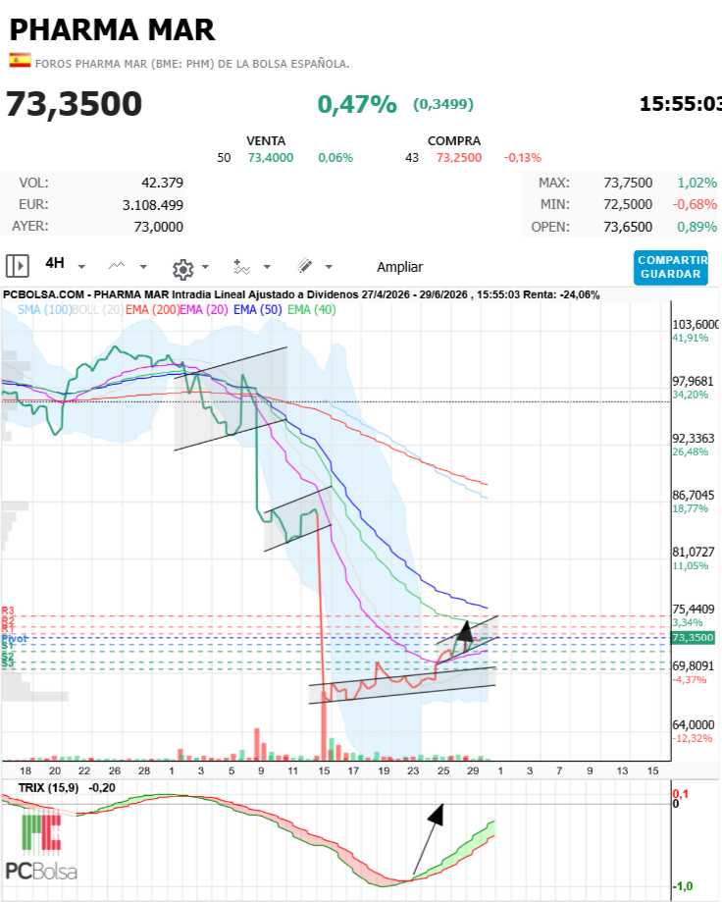Click the 73,3500 price tag on axis
The height and width of the screenshot is (902, 722).
coord(694,637)
